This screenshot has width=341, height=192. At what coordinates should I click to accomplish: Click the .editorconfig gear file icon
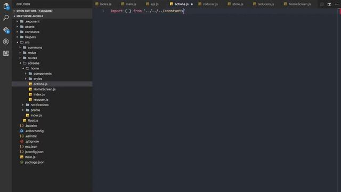point(22,131)
